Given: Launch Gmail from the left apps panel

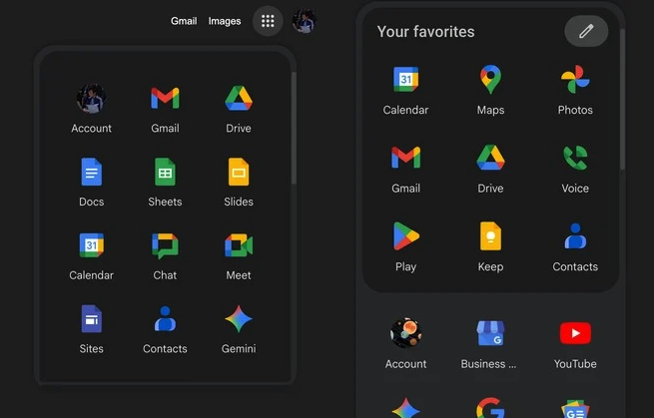Looking at the screenshot, I should [x=165, y=109].
